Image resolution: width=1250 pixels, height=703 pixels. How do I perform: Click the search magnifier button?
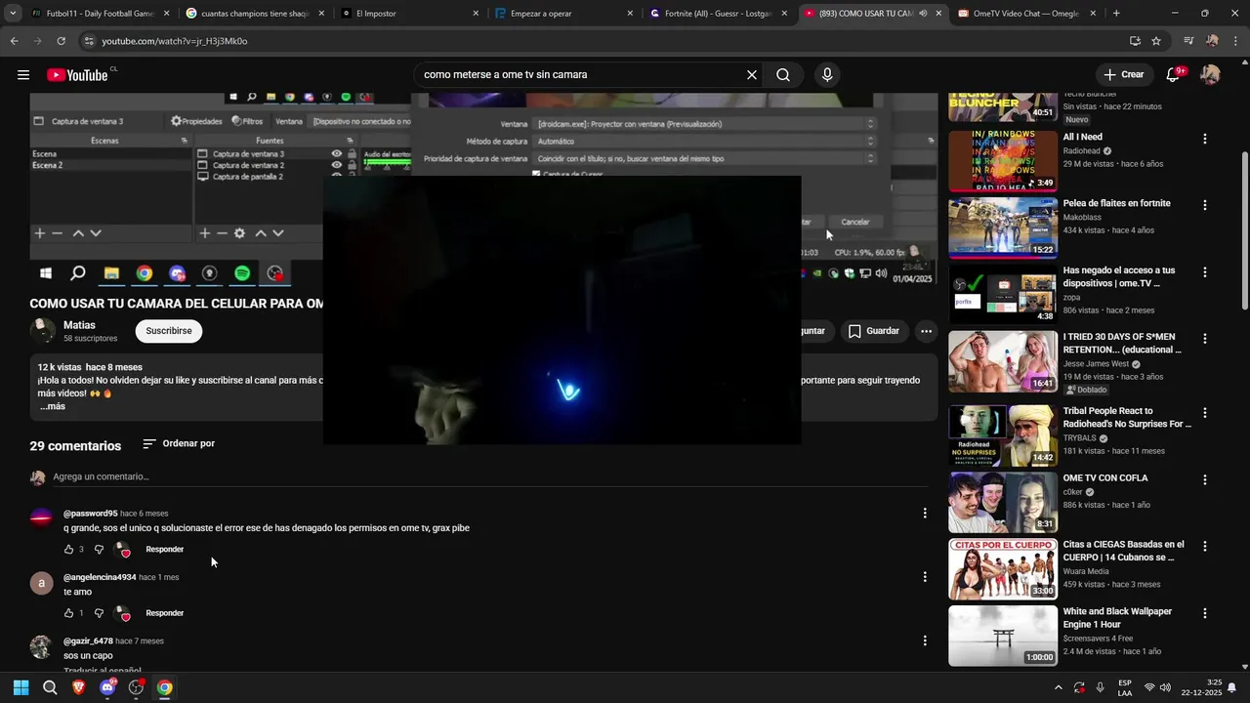pos(783,75)
